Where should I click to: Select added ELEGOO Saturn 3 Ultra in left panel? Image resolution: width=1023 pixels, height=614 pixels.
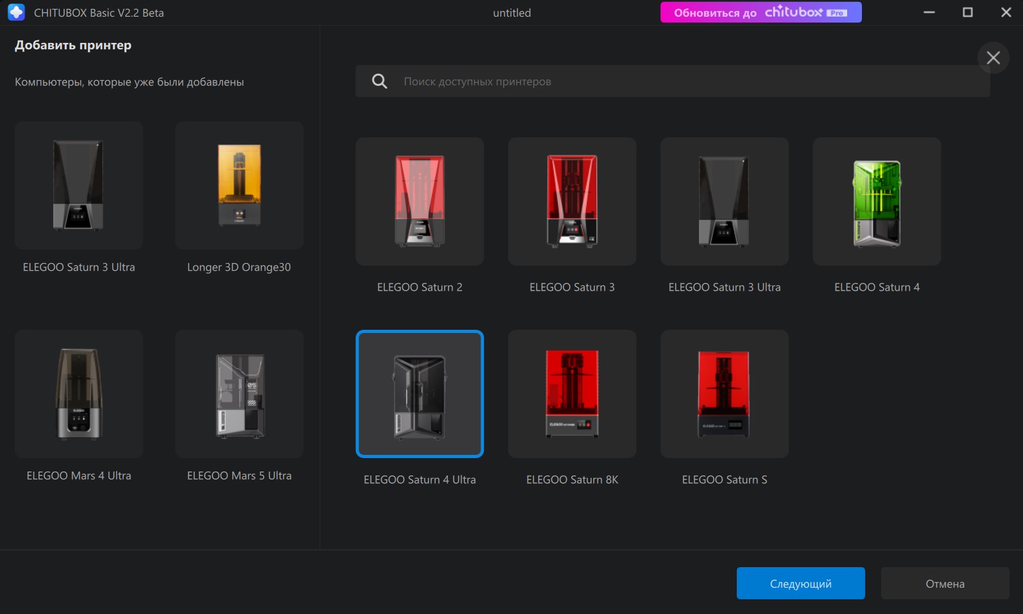(x=78, y=185)
